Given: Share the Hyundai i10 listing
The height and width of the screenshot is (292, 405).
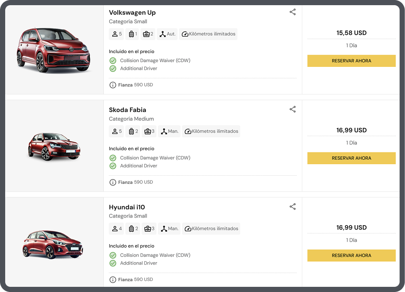Looking at the screenshot, I should 293,207.
